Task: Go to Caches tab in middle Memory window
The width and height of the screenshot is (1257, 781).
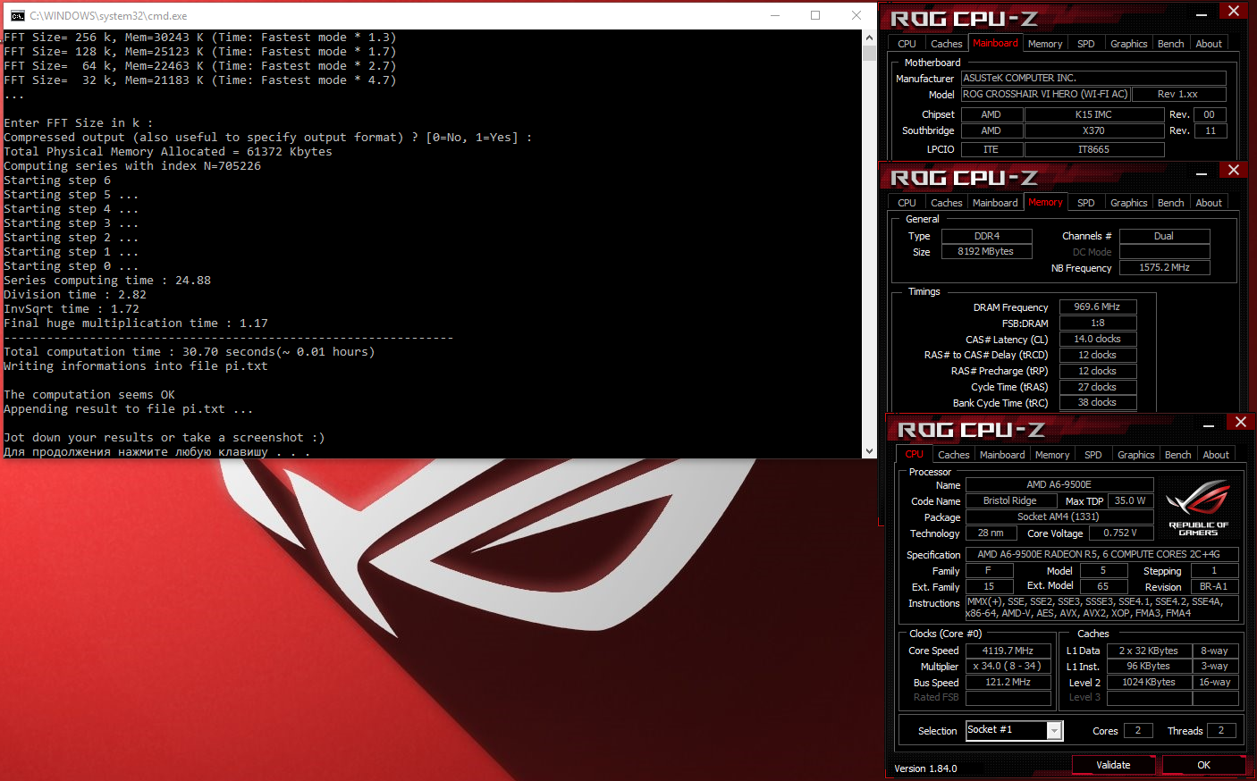Action: [946, 203]
